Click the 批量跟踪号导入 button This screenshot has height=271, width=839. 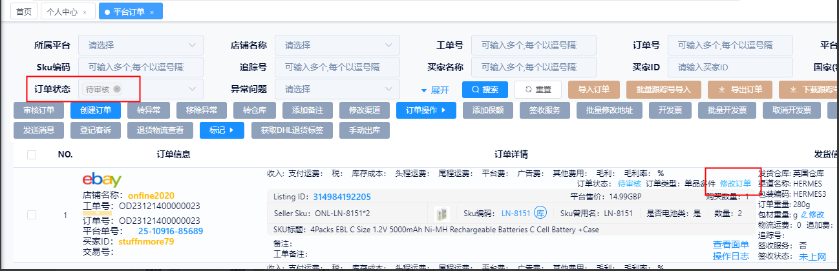pos(664,90)
